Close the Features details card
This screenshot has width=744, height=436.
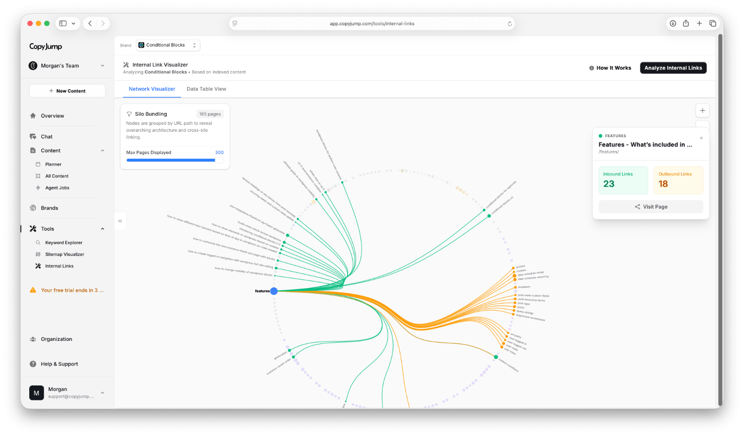[x=701, y=138]
